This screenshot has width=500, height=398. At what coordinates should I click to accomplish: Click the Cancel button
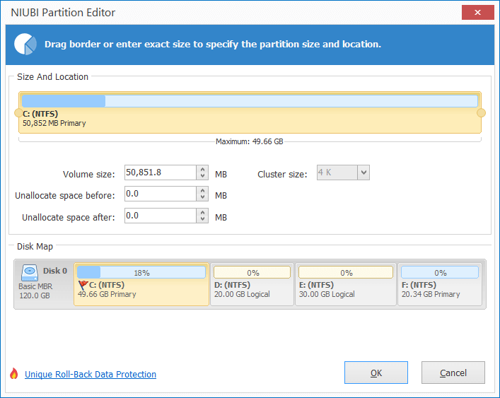(x=453, y=373)
